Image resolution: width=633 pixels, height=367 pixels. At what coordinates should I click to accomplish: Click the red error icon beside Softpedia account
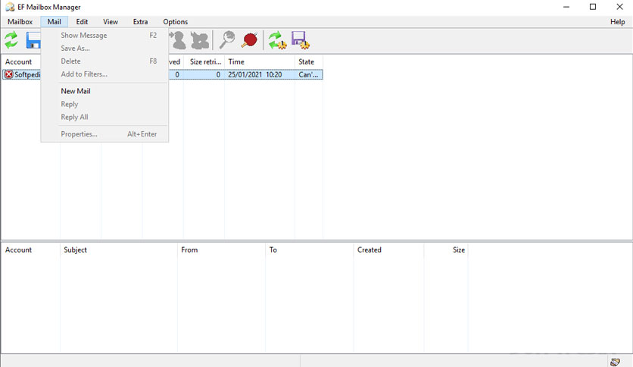(8, 74)
